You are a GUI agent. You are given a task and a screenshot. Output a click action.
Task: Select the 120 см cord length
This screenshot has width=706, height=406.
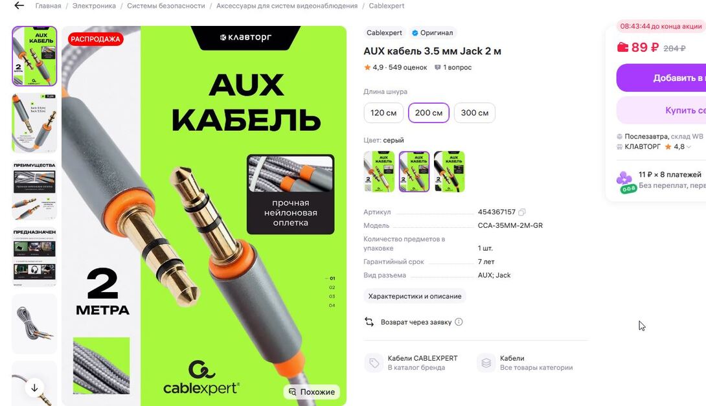click(x=383, y=113)
